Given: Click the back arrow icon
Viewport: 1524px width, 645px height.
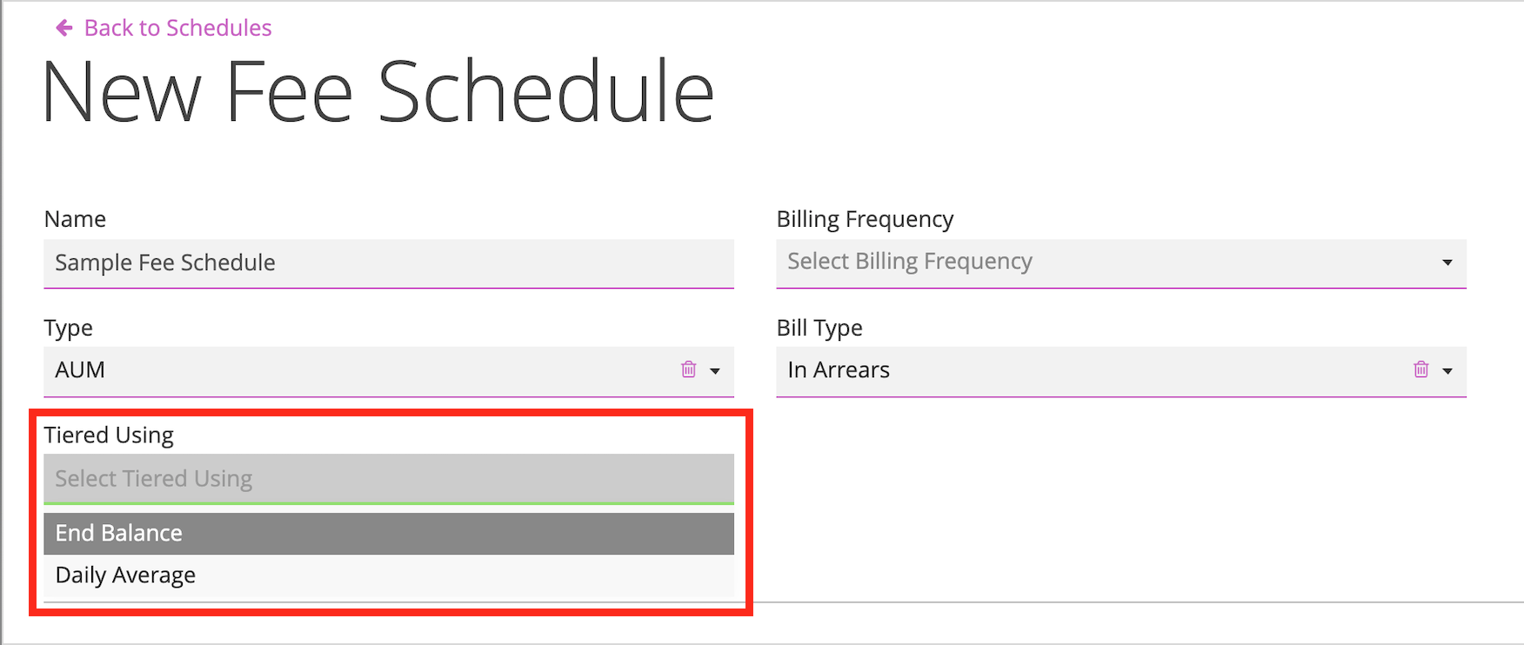Looking at the screenshot, I should click(x=63, y=28).
